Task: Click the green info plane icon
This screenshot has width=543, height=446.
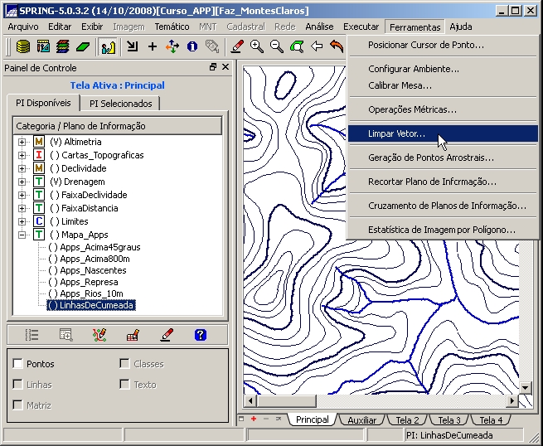Action: point(83,46)
